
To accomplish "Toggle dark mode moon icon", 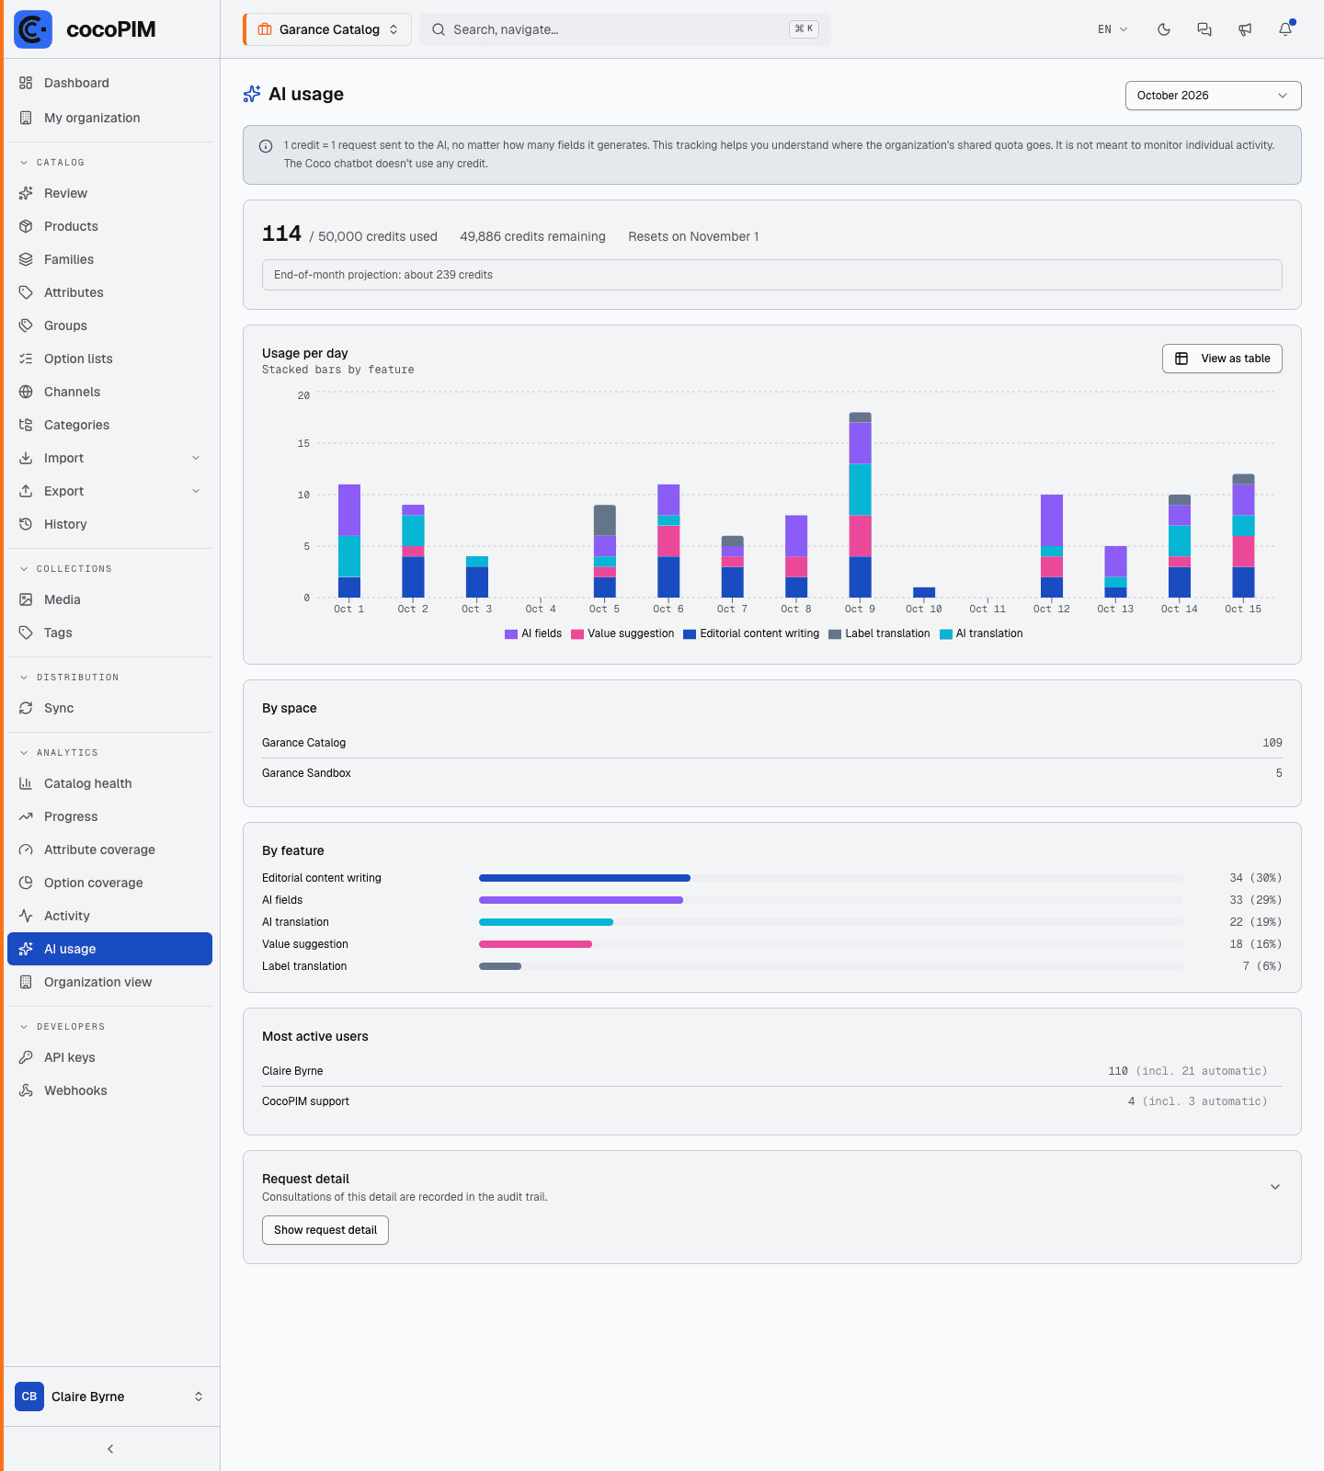I will pyautogui.click(x=1164, y=29).
